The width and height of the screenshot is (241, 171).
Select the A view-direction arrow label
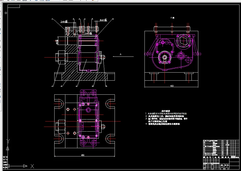(x=121, y=54)
